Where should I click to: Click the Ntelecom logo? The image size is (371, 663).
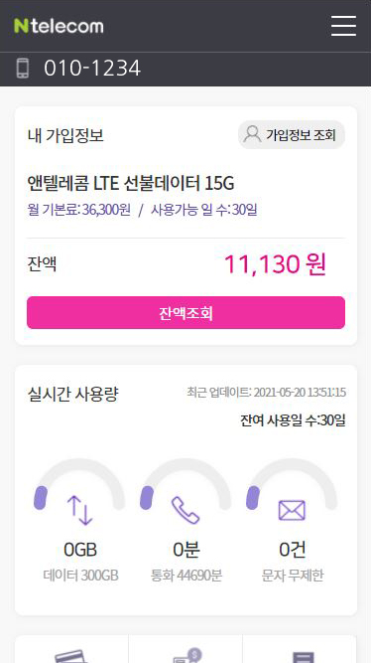pos(59,26)
